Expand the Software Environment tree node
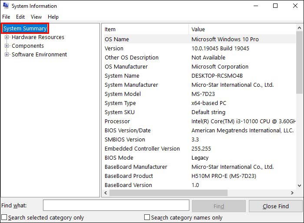Image resolution: width=304 pixels, height=223 pixels. click(7, 55)
